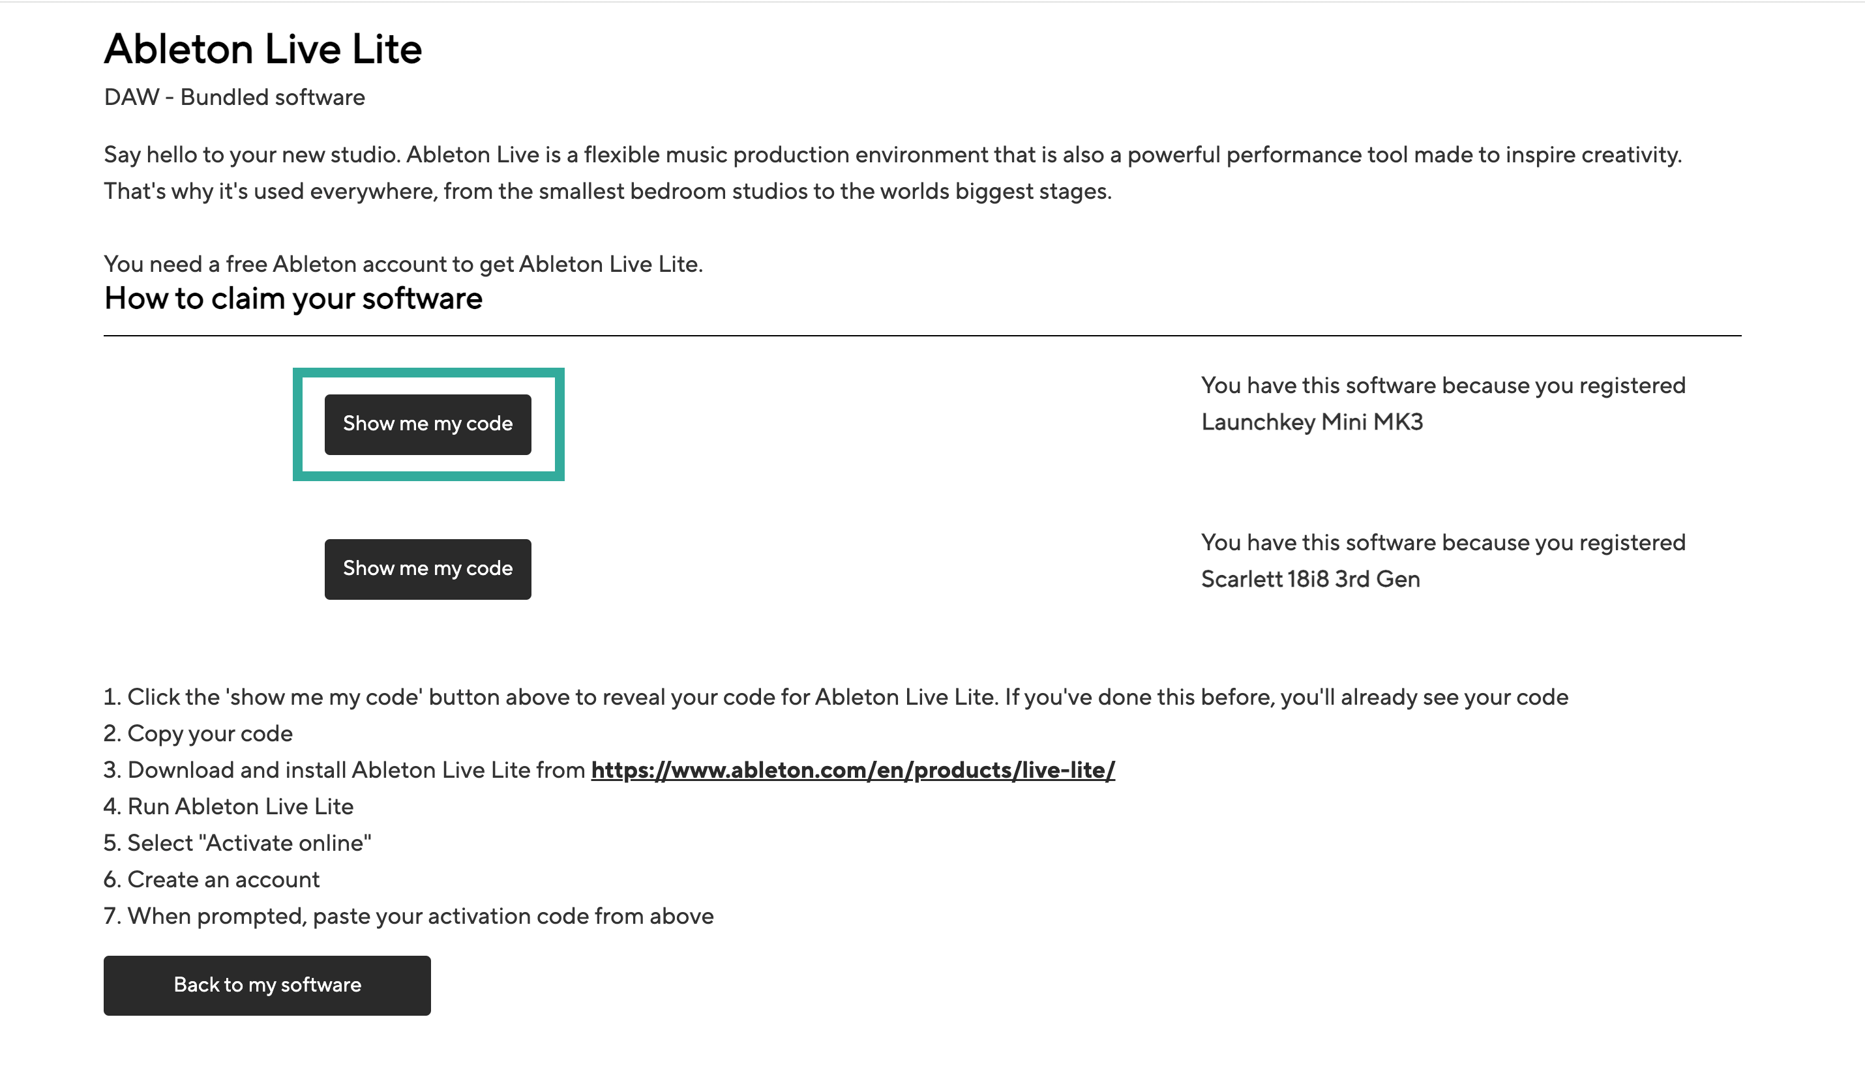Select the How to claim your software heading
The height and width of the screenshot is (1077, 1865).
(x=293, y=299)
